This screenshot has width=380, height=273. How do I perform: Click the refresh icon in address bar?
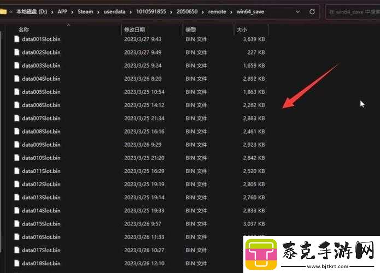click(312, 11)
